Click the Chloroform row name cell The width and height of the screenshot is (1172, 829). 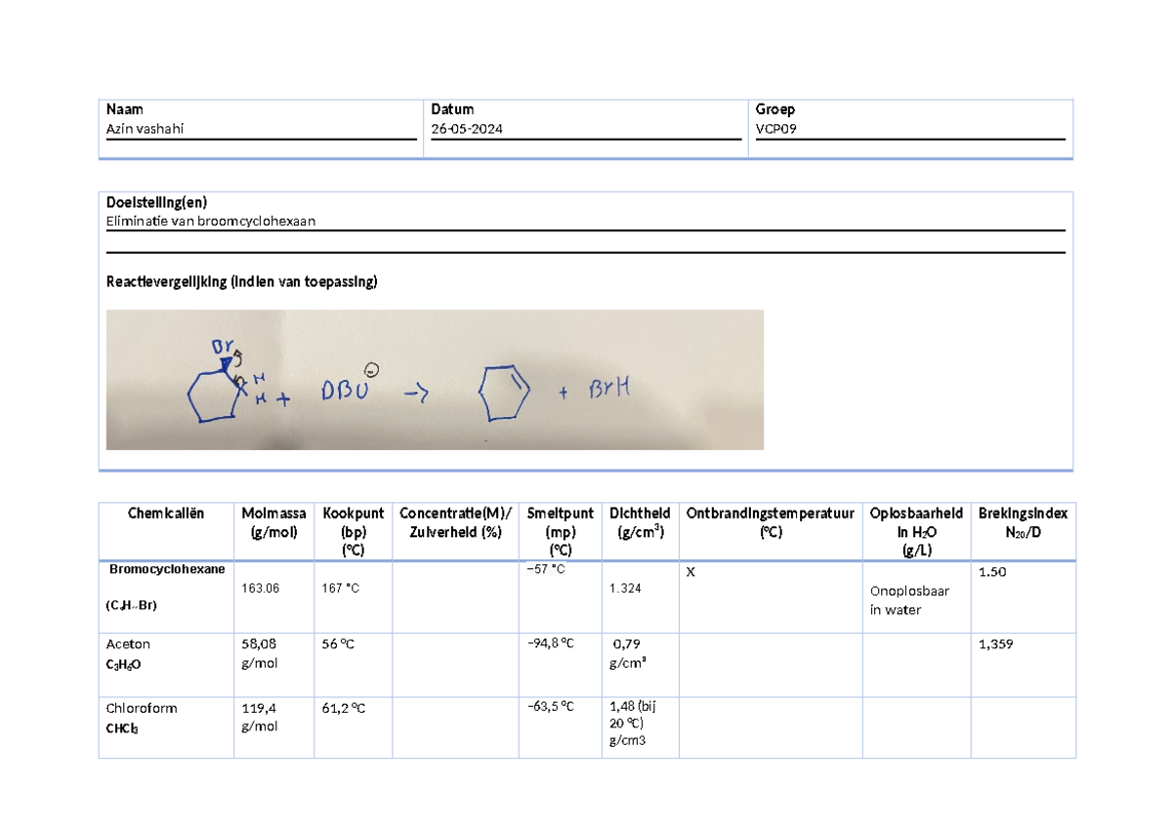pyautogui.click(x=142, y=708)
